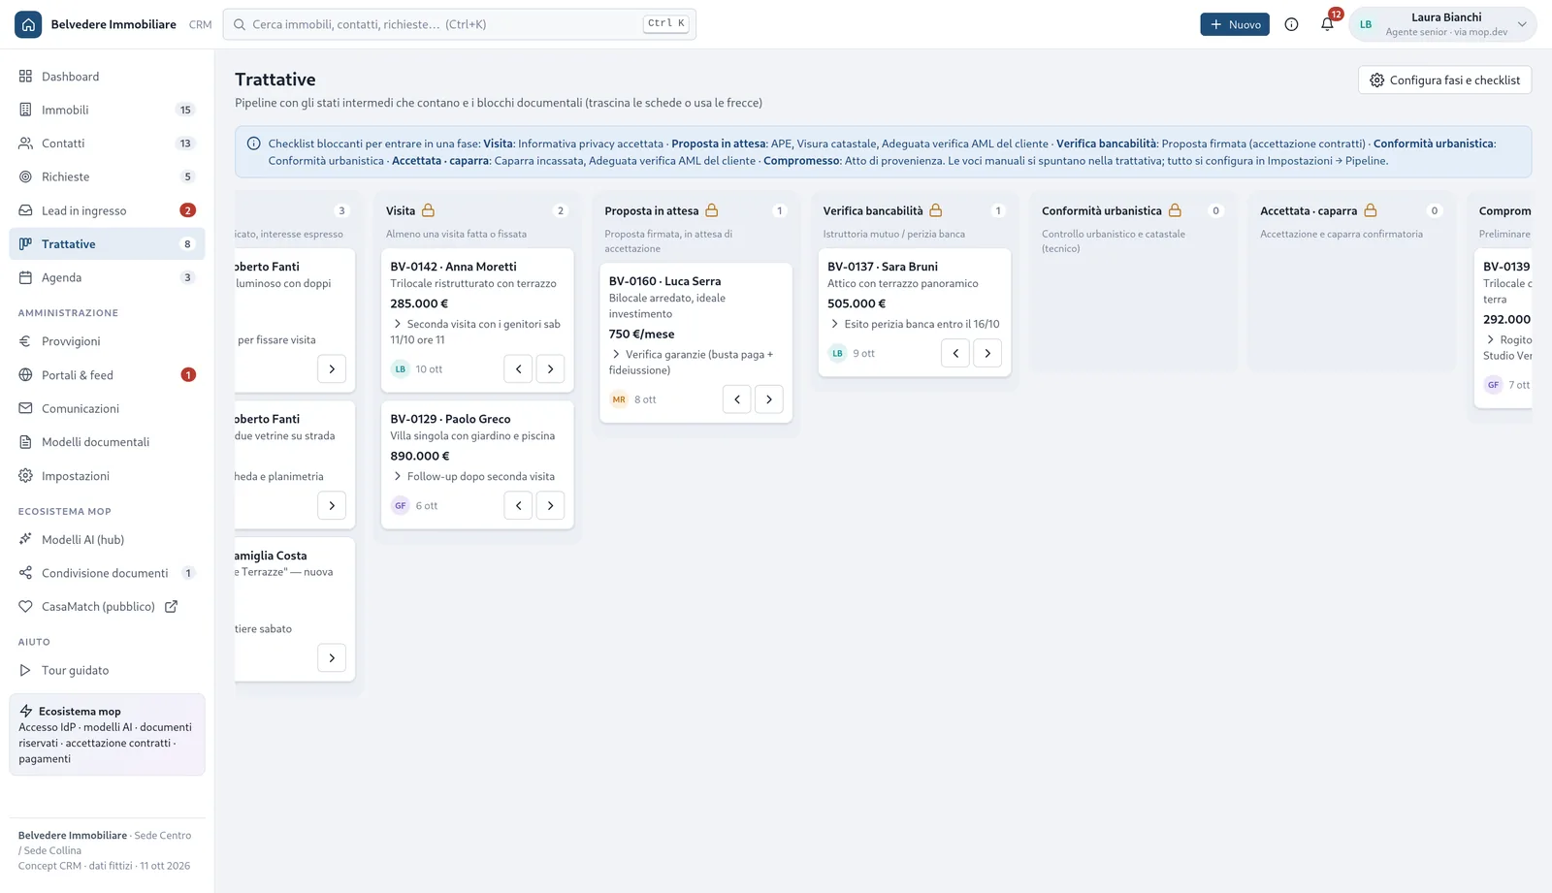This screenshot has height=893, width=1552.
Task: Open Lead in ingresso in the sidebar
Action: [107, 210]
